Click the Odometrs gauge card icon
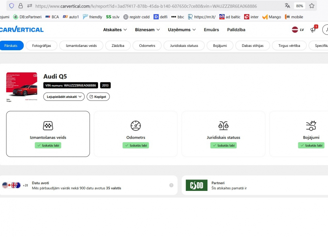Viewport: 328px width, 237px height. tap(136, 126)
